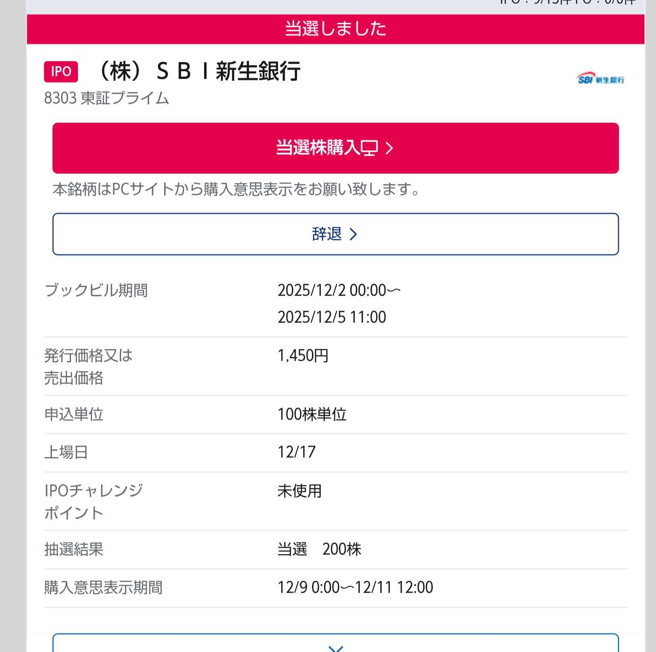Viewport: 656px width, 652px height.
Task: Click the red IPO badge icon
Action: click(61, 72)
